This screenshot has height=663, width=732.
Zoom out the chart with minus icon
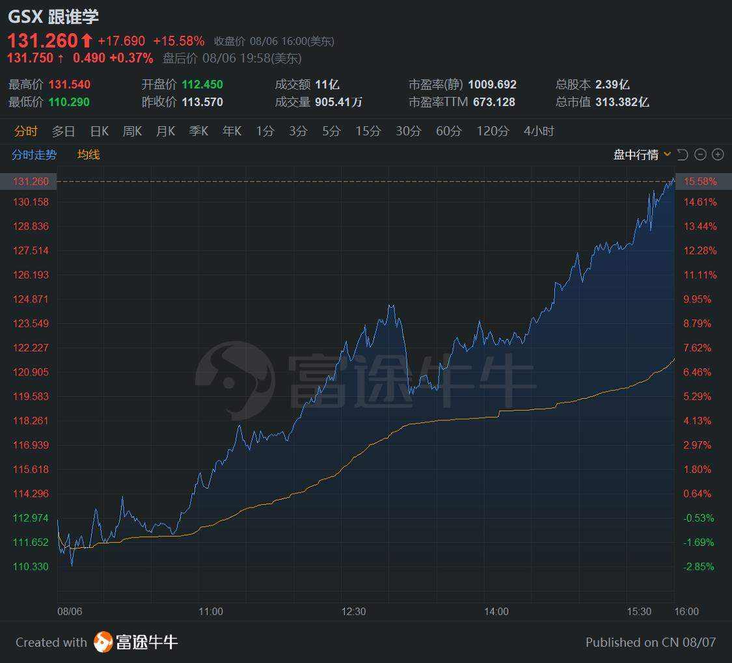click(700, 155)
